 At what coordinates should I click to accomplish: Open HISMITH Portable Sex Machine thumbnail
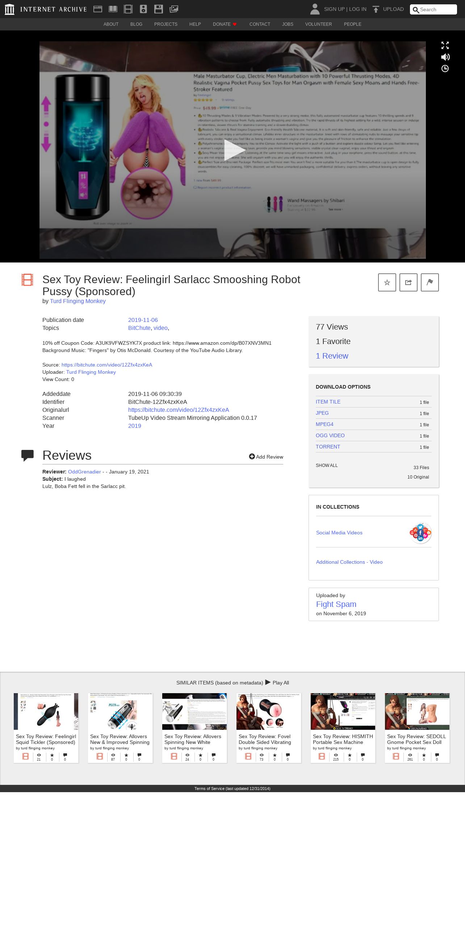(x=343, y=711)
